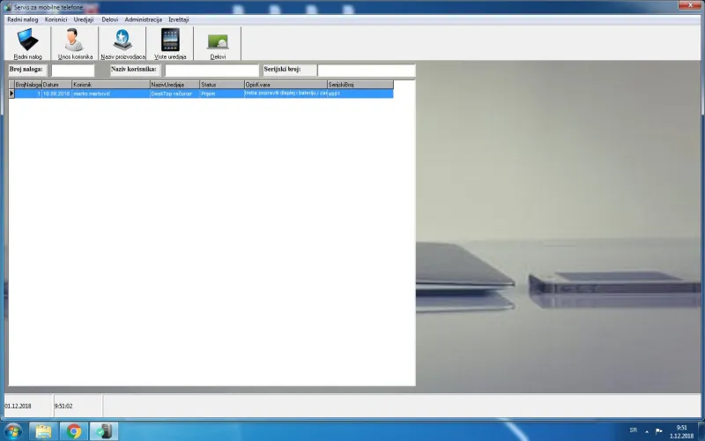Select the marko markovic cell

click(x=111, y=93)
